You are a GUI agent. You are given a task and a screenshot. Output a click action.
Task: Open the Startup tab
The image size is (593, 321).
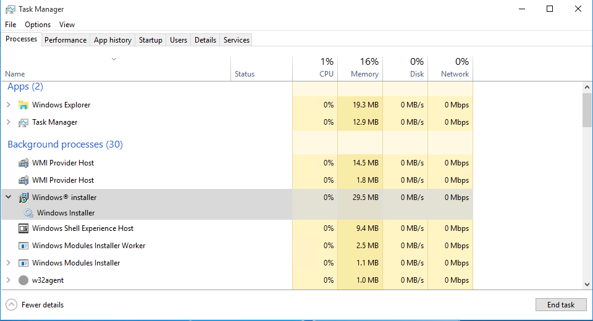[x=151, y=40]
